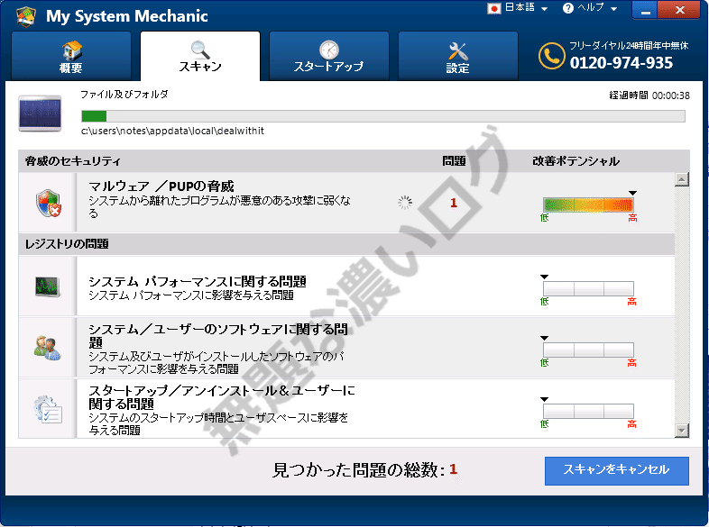Image resolution: width=709 pixels, height=527 pixels.
Task: Click the system performance monitor icon
Action: pos(48,286)
